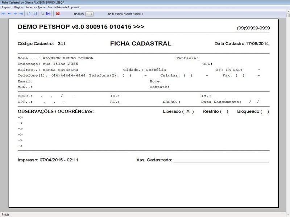Click the blue Word export icon

48,14
